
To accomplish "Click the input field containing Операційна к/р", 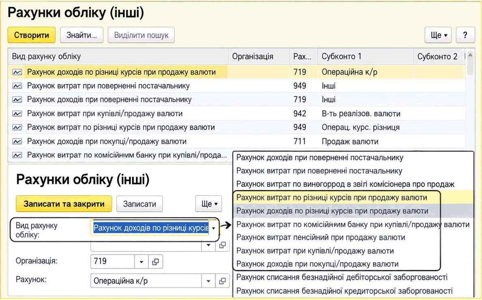I will click(146, 281).
